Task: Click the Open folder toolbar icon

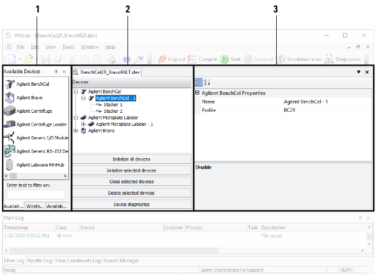Action: 29,59
